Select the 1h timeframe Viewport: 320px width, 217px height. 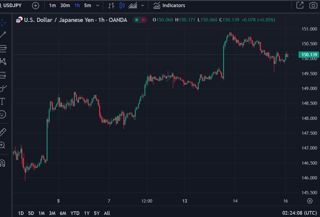click(77, 6)
